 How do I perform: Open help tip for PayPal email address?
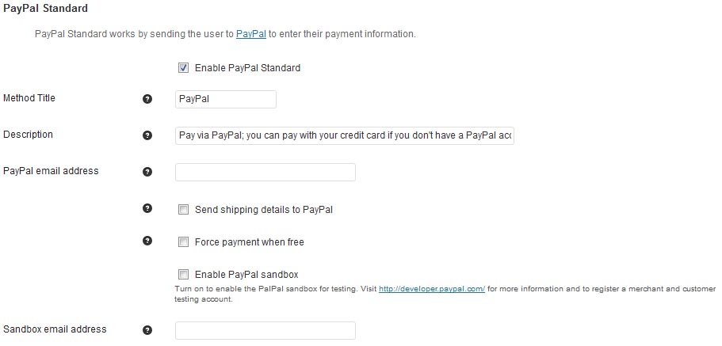click(147, 172)
